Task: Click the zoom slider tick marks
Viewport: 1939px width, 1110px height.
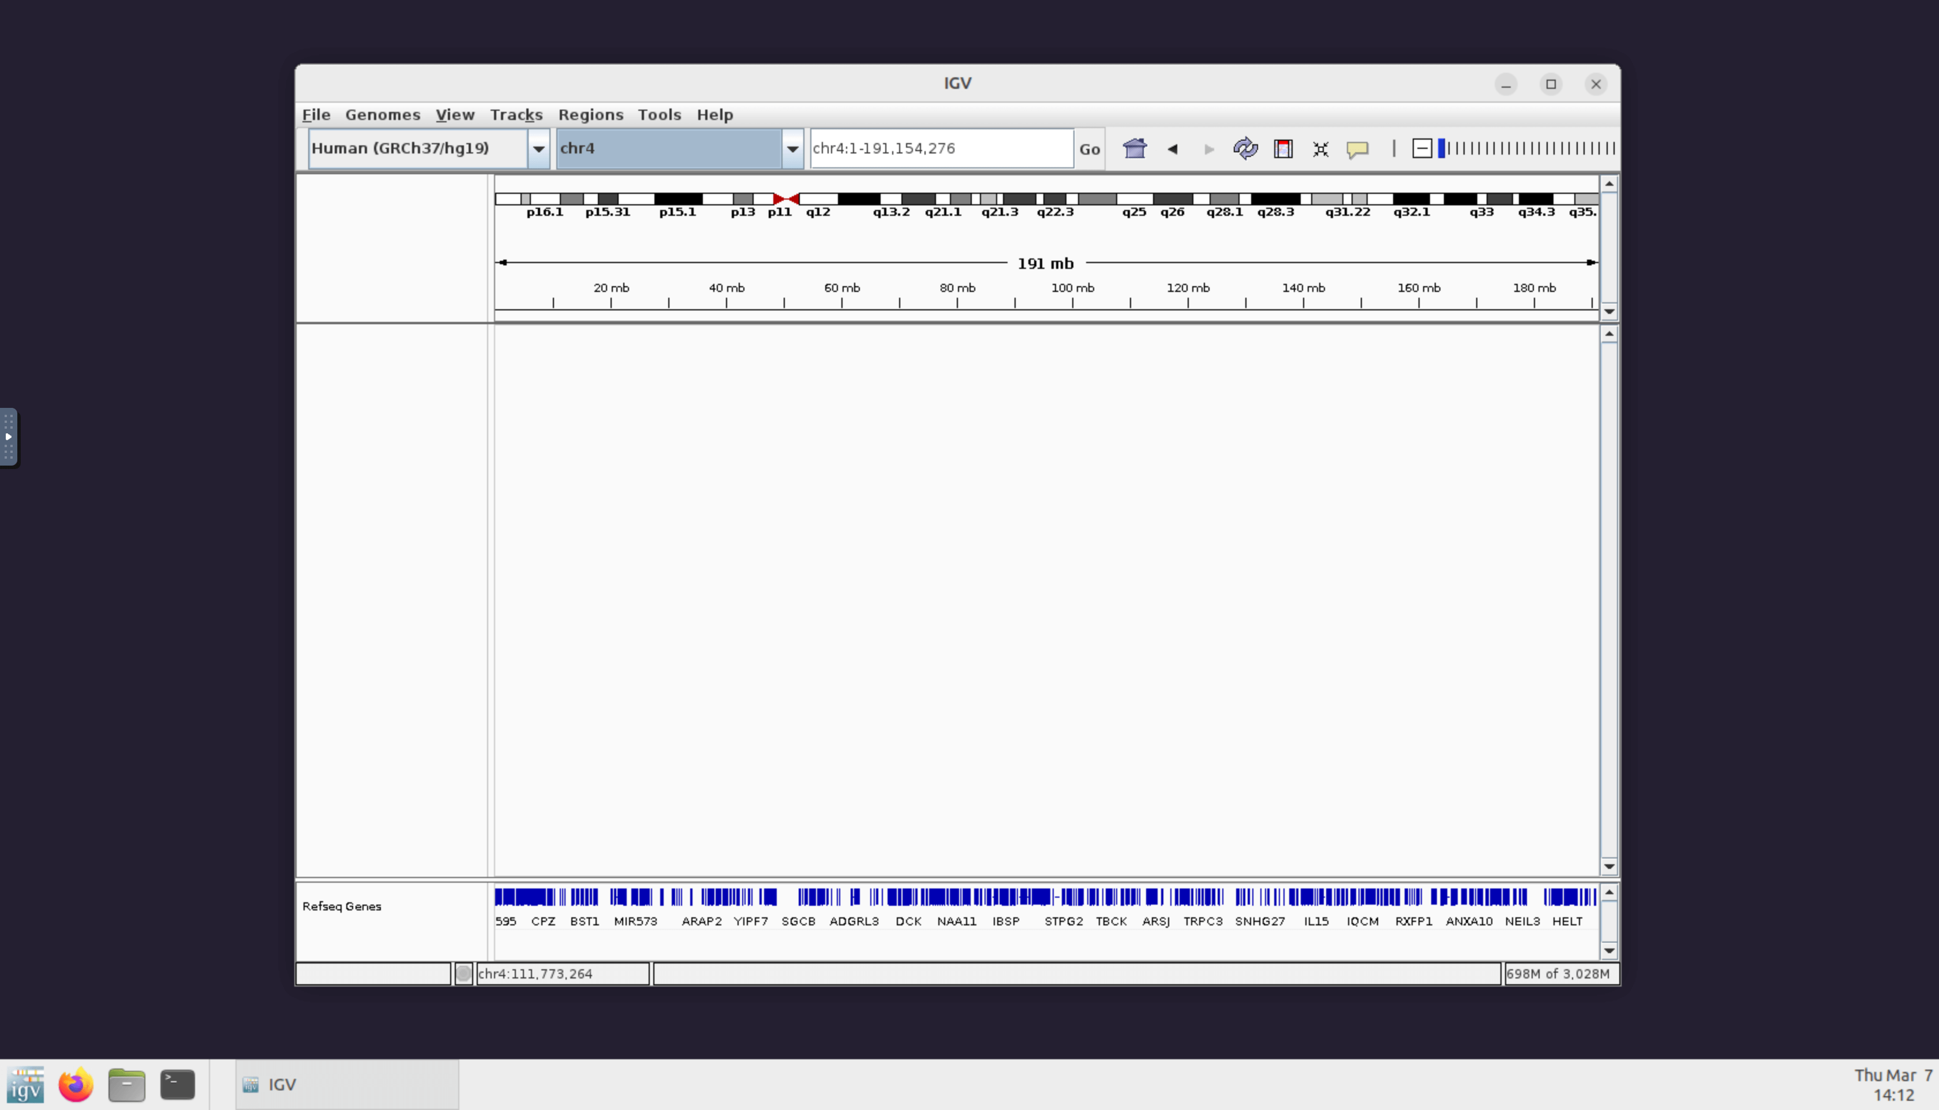Action: pos(1528,148)
